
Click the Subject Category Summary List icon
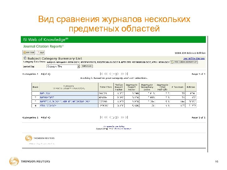pyautogui.click(x=25, y=58)
